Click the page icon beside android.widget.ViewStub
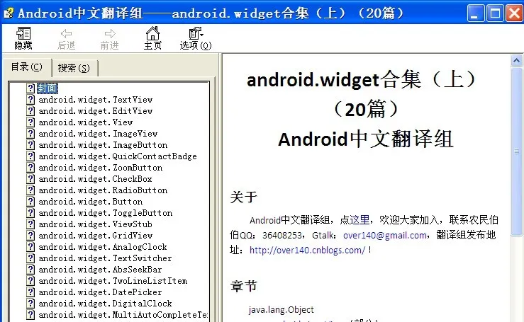The width and height of the screenshot is (524, 322). coord(30,224)
